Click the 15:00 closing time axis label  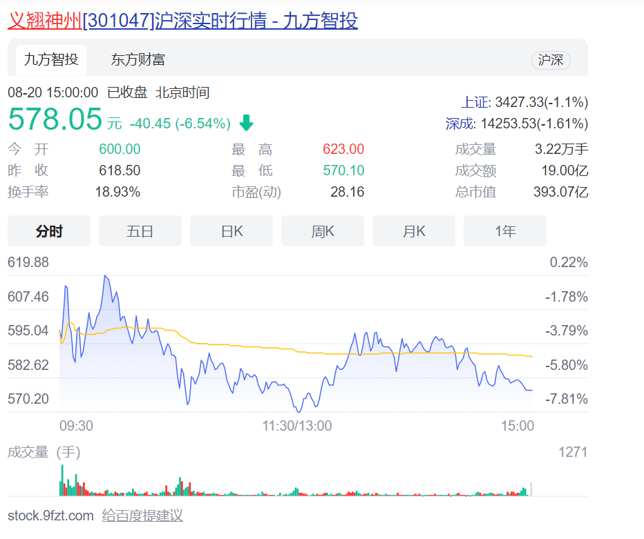coord(518,426)
